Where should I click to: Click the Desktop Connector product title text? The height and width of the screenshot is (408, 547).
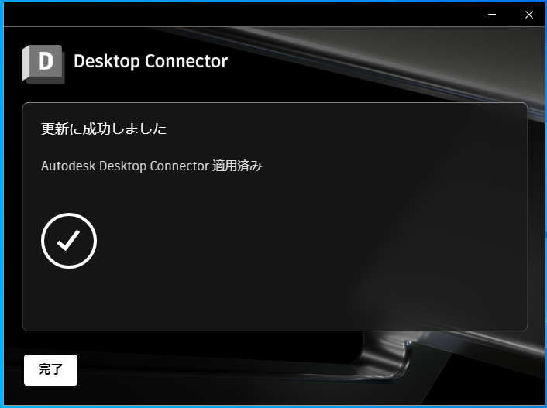[151, 61]
